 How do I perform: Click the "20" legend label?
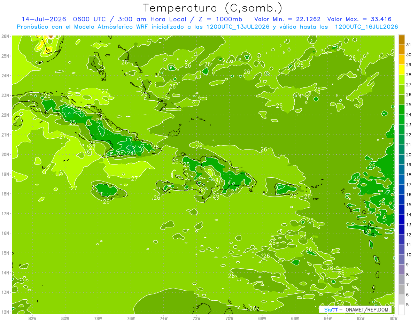[409, 155]
